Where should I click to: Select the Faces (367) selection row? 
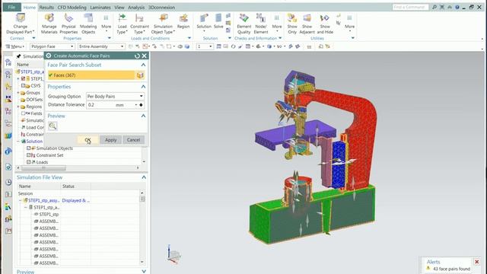[x=91, y=75]
